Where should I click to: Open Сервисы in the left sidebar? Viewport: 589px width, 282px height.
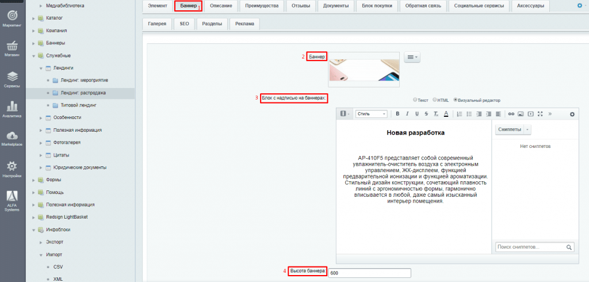(x=12, y=79)
